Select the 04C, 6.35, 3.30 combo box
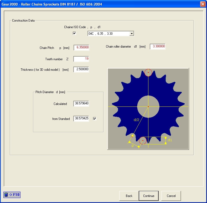The height and width of the screenshot is (203, 207). tap(111, 34)
